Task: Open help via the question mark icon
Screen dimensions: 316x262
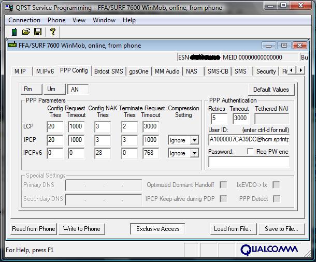Action: 53,32
